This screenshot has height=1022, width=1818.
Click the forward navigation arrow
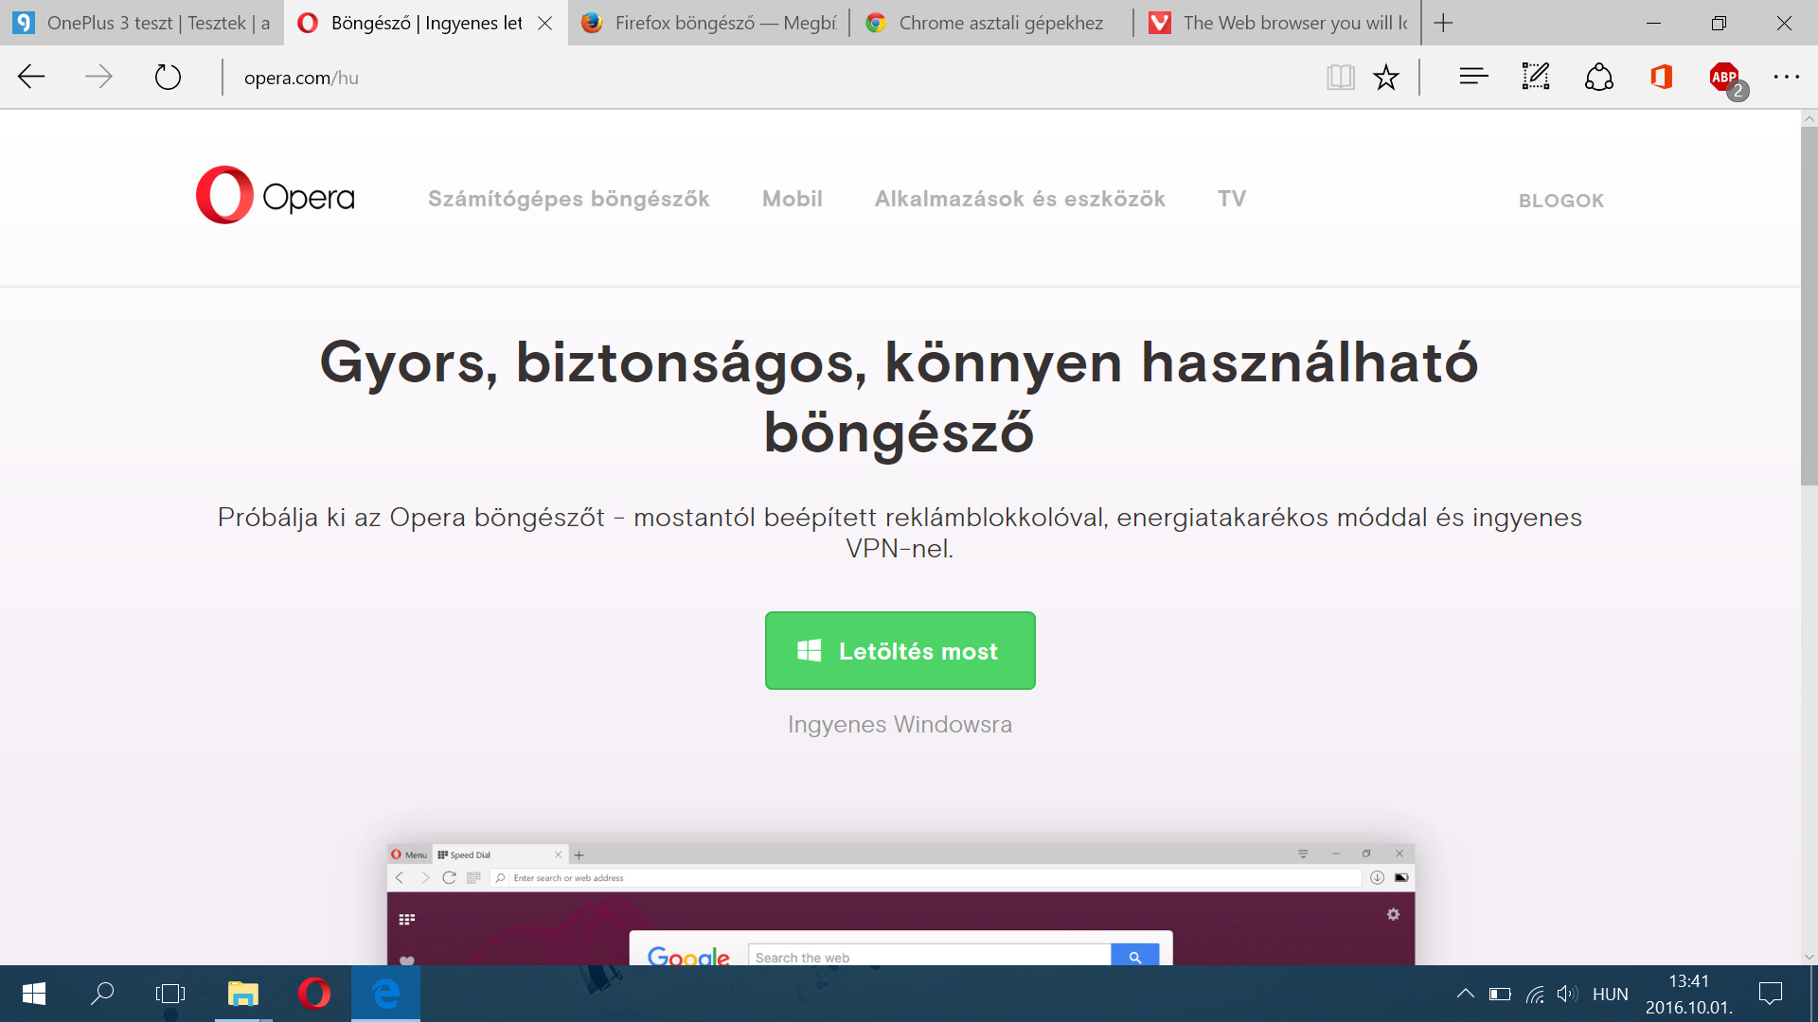pos(98,77)
